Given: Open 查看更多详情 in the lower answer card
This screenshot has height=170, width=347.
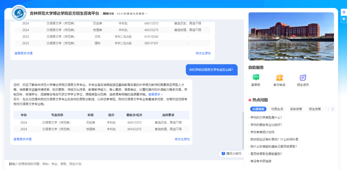Looking at the screenshot, I should pyautogui.click(x=22, y=139).
